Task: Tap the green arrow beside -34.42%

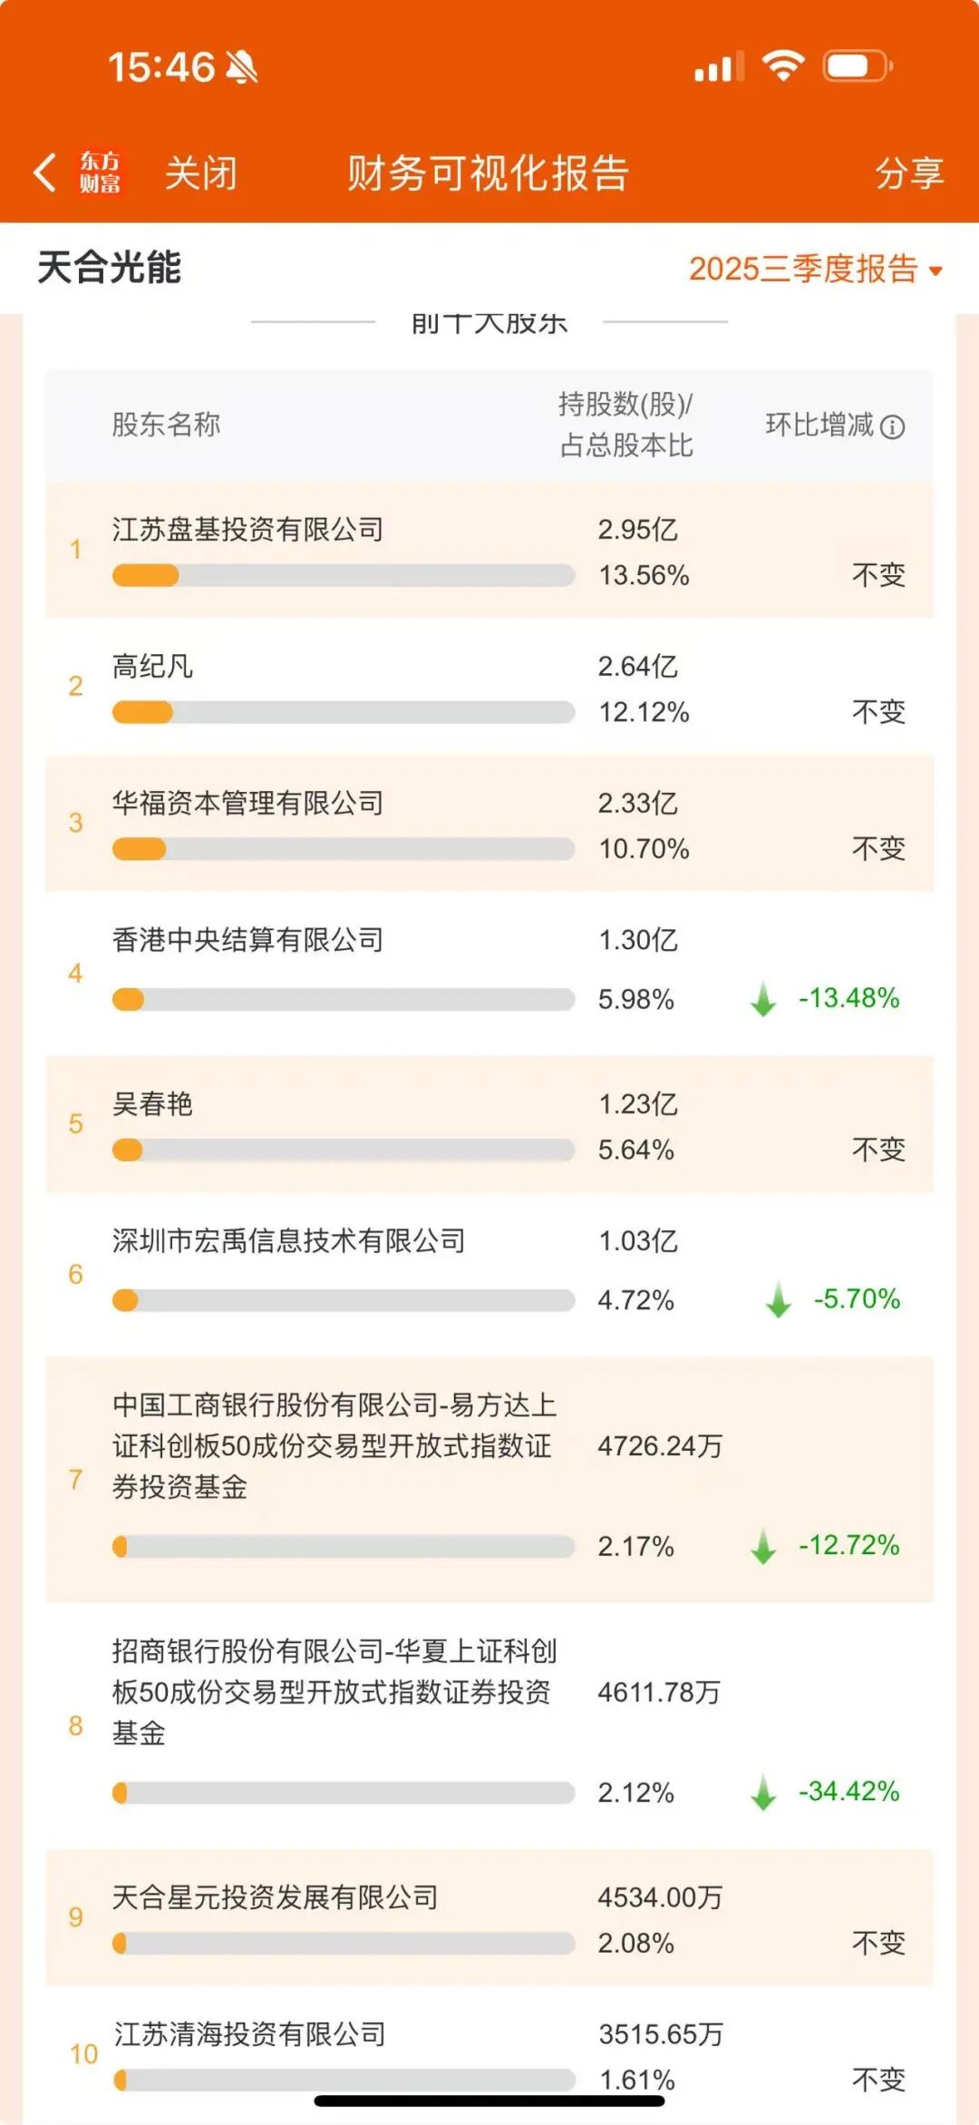Action: point(763,1792)
